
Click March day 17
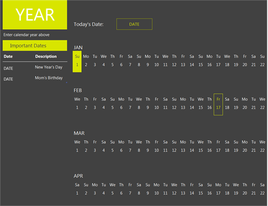click(218, 150)
